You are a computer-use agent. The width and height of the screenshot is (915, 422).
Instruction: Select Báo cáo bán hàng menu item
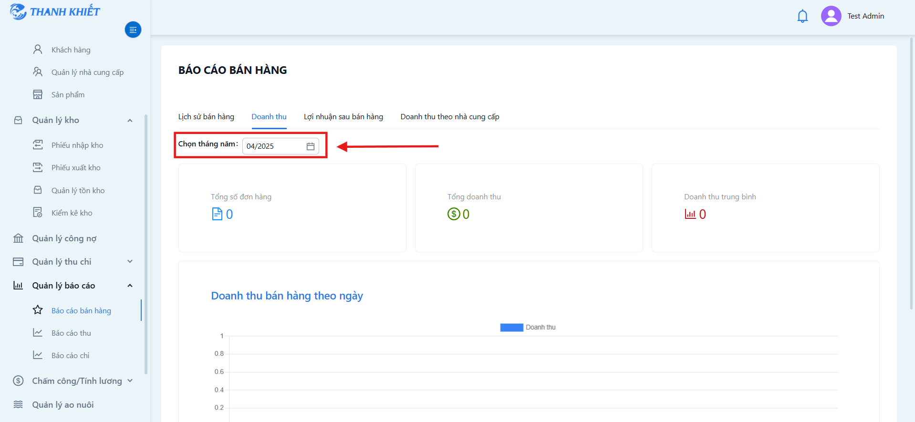coord(82,310)
